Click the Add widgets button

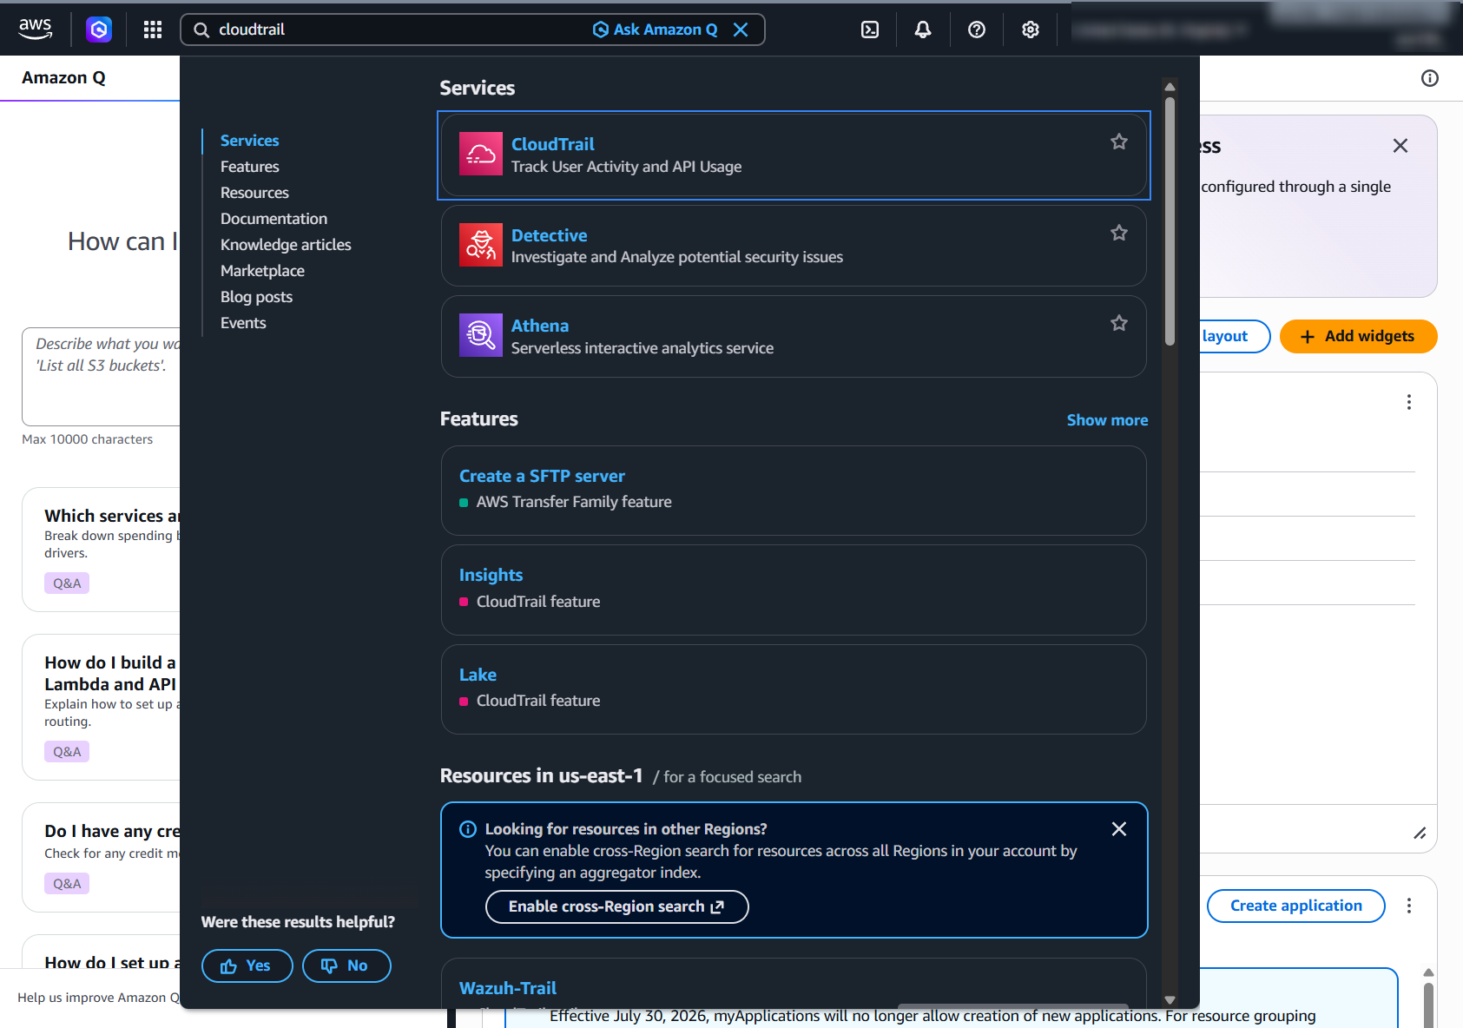(1358, 336)
